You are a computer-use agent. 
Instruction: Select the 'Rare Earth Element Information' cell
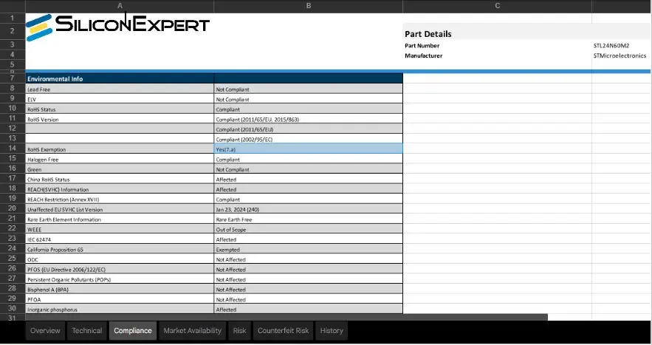(120, 219)
